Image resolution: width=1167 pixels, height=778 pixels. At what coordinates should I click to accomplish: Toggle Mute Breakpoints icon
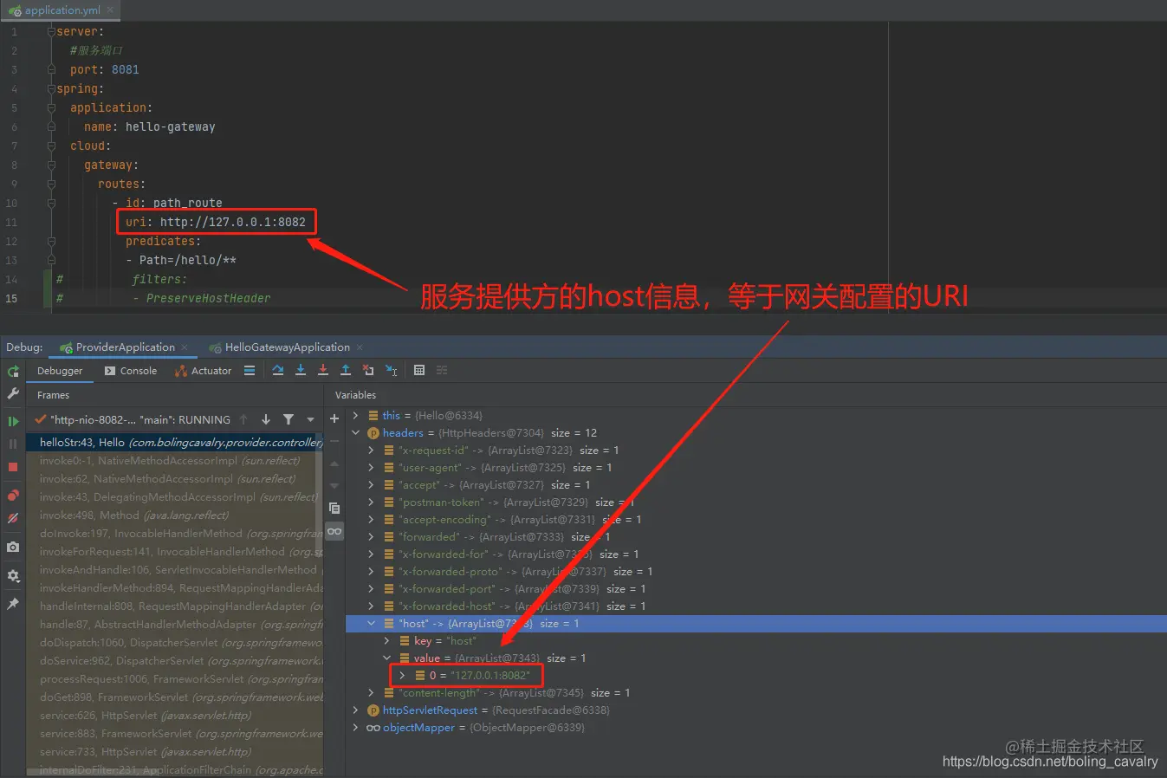pos(13,518)
